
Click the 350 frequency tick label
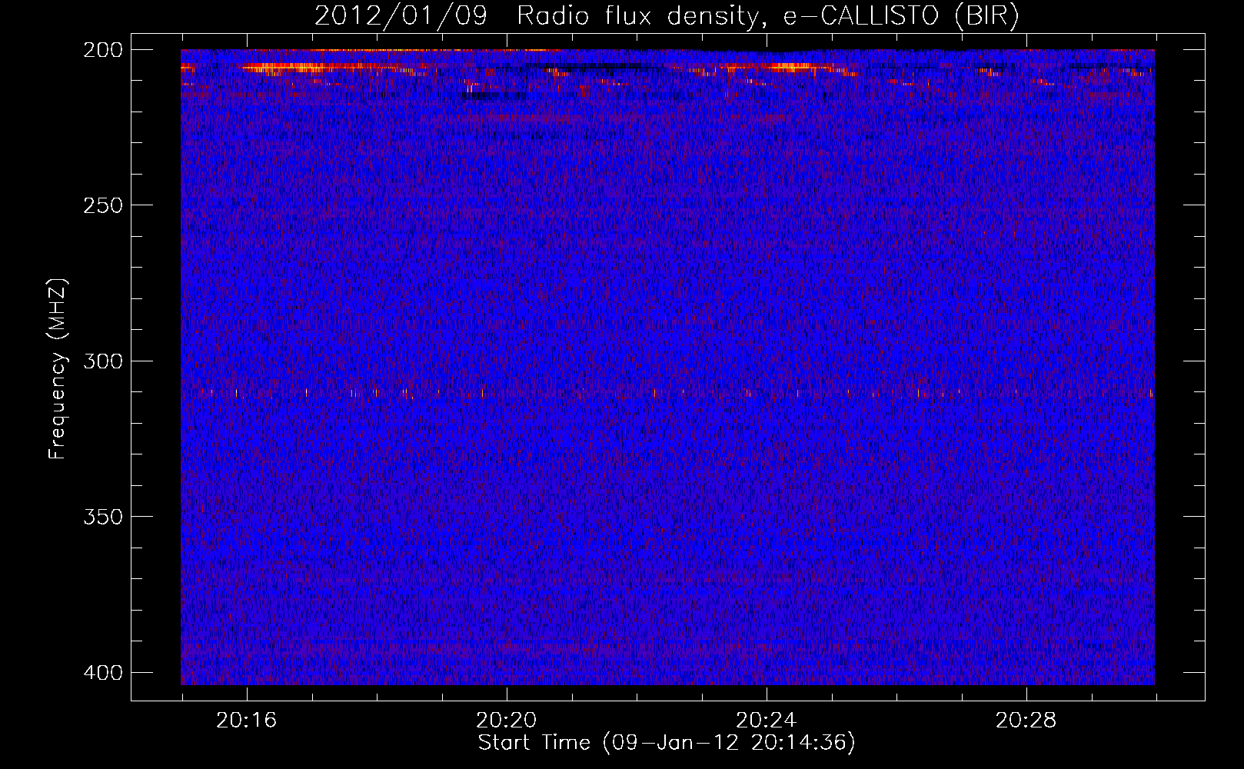(102, 516)
